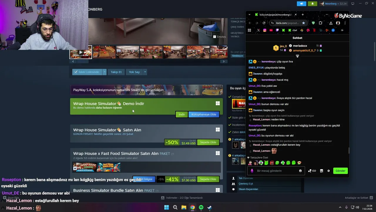
Task: Open channel points icon beside message box
Action: pyautogui.click(x=312, y=171)
